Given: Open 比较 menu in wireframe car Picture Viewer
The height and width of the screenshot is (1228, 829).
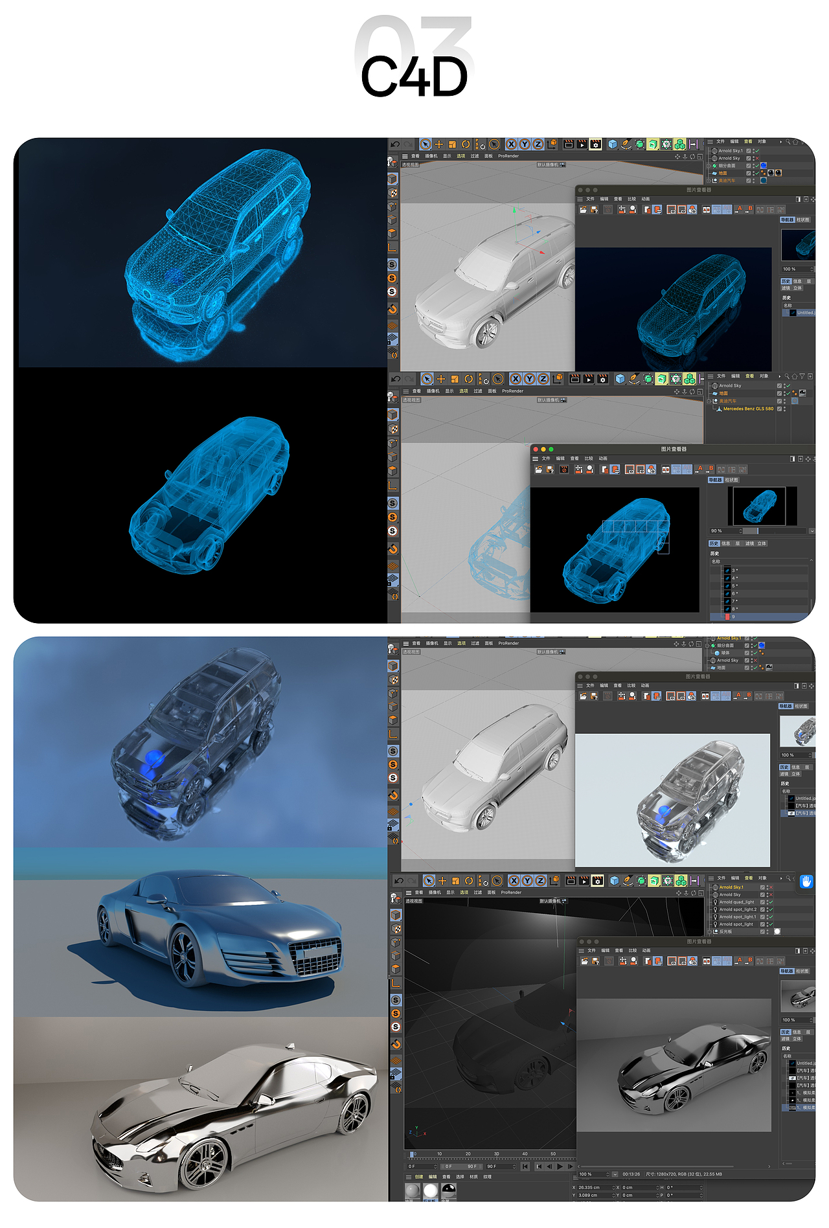Looking at the screenshot, I should coord(631,199).
